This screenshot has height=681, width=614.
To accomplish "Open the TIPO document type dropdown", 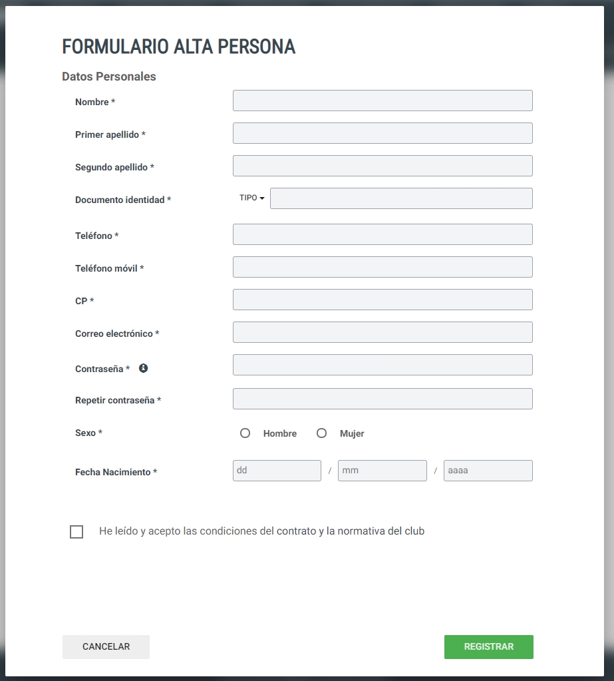I will 251,198.
